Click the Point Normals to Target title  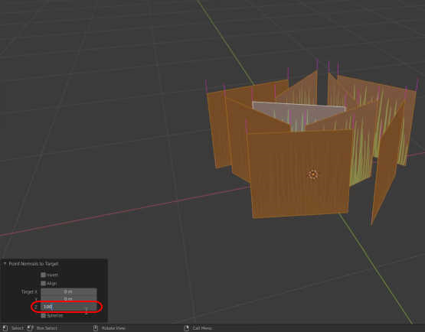[34, 264]
